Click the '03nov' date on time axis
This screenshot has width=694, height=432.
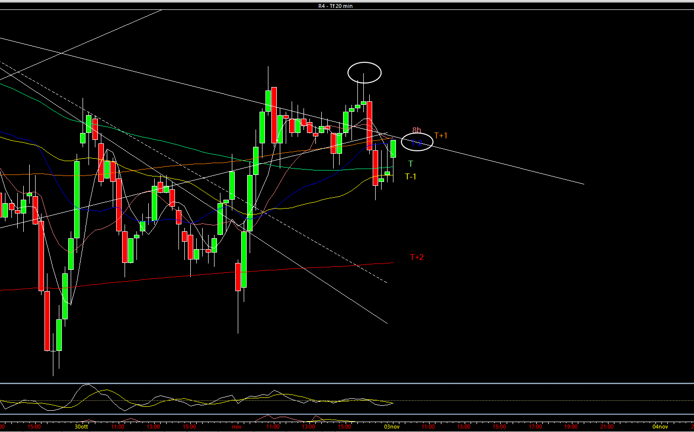[x=392, y=427]
